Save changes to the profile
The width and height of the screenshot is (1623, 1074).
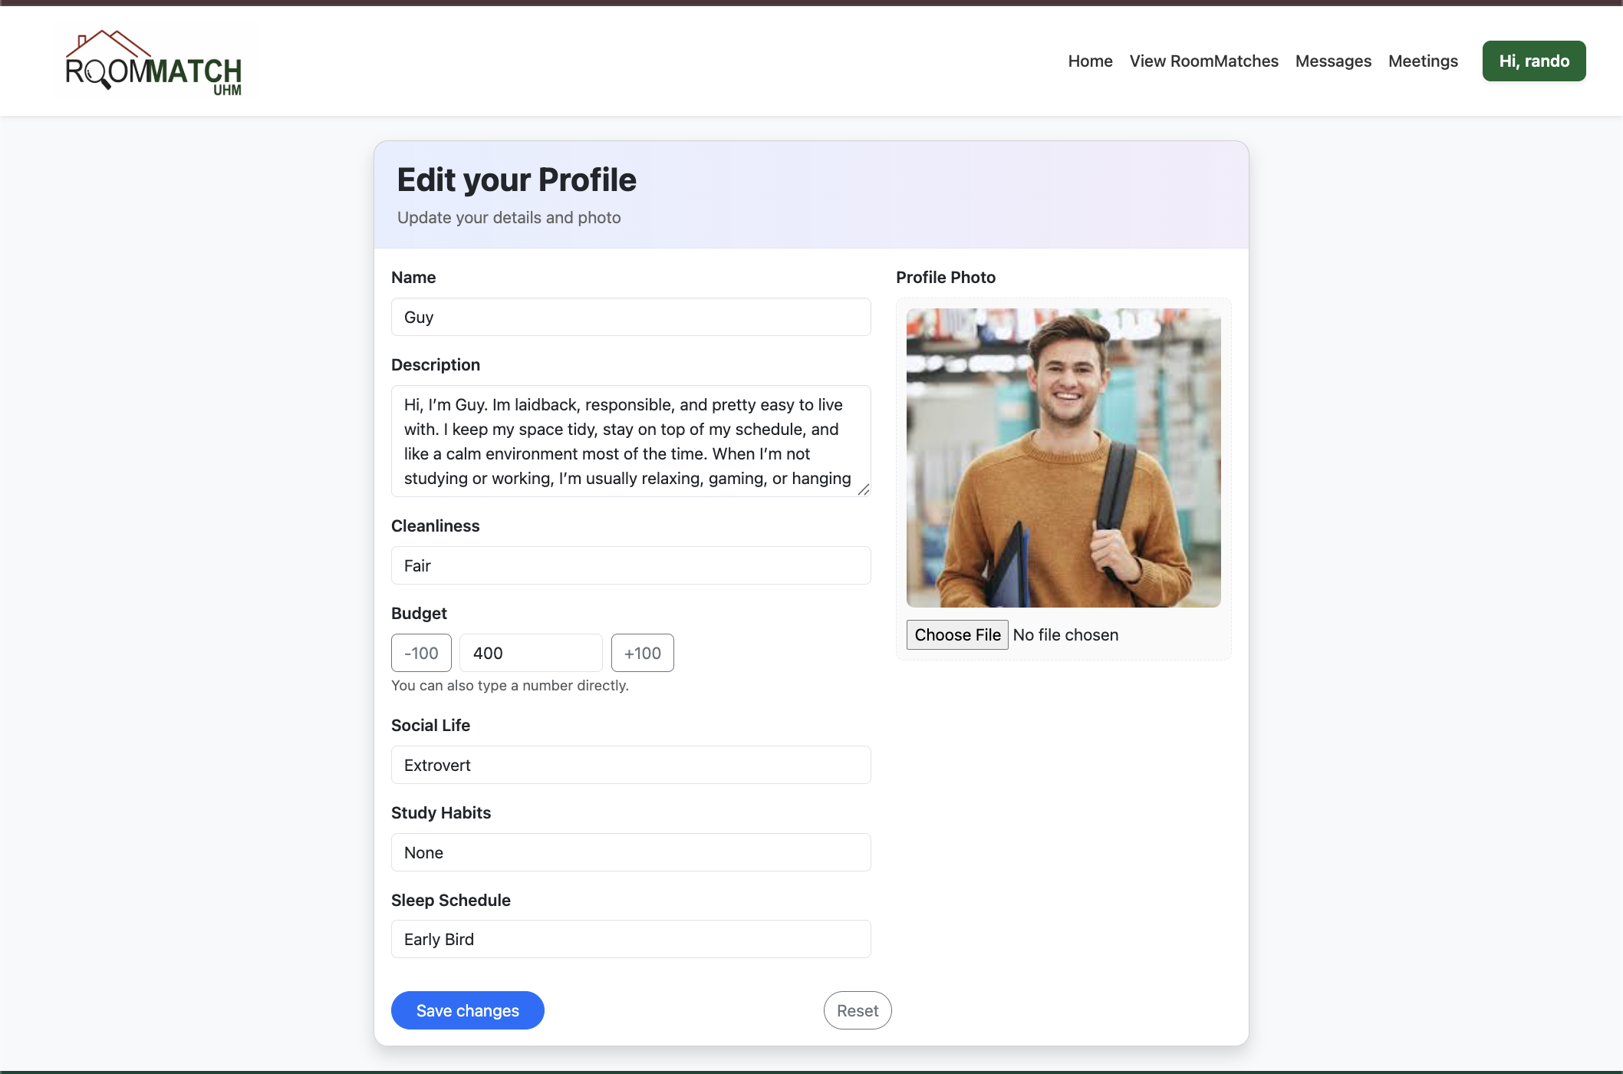tap(467, 1010)
